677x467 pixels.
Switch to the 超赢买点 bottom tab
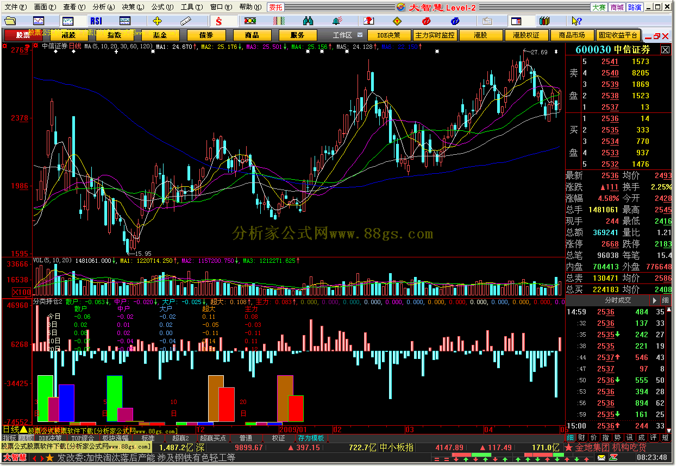(x=213, y=438)
